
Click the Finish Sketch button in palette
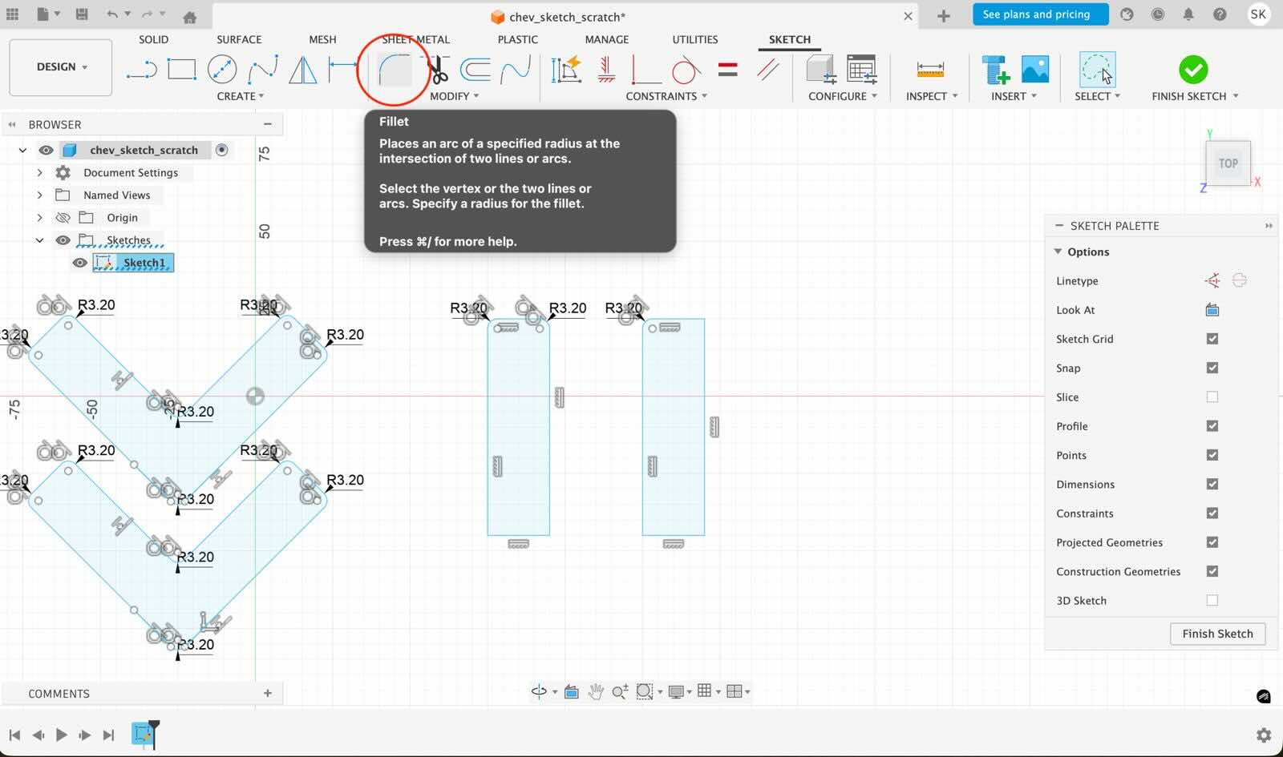pyautogui.click(x=1216, y=634)
